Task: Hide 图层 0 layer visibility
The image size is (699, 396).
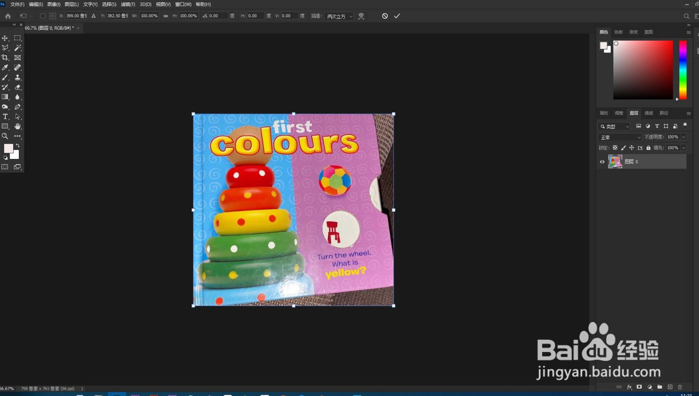Action: (x=602, y=162)
